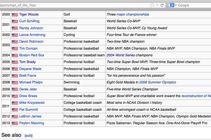Open Tom Brady link
The width and height of the screenshot is (211, 140).
(28, 62)
